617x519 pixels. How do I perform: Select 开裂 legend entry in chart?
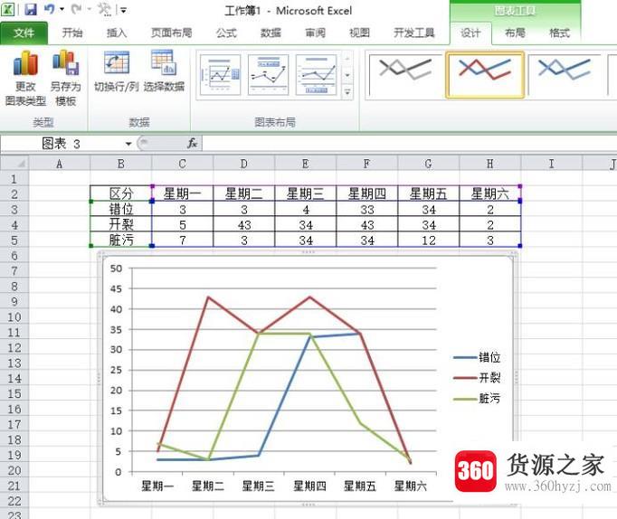477,378
